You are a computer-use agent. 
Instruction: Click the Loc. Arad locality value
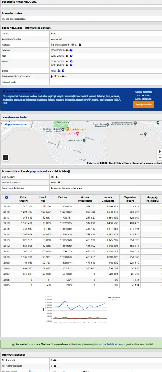(56, 39)
